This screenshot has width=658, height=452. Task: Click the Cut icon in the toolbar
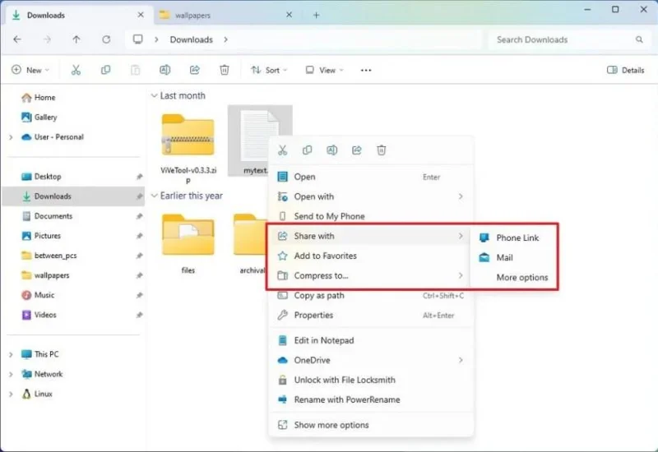(76, 70)
